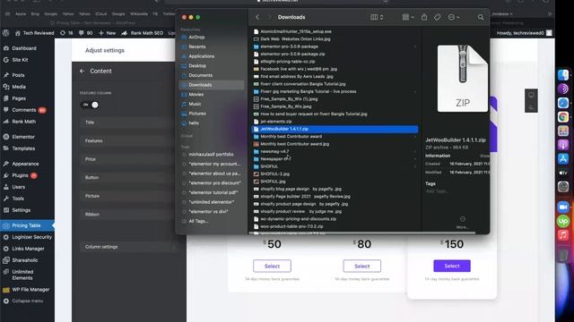Viewport: 574px width, 322px height.
Task: Open Finder action (ellipsis) menu
Action: click(x=453, y=17)
